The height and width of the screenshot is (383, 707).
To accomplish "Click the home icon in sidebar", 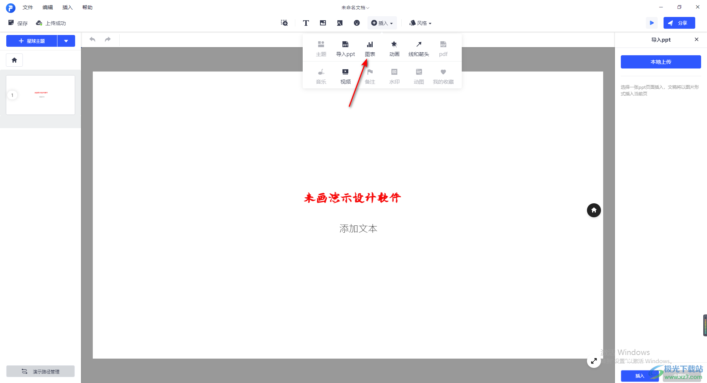I will pyautogui.click(x=14, y=60).
